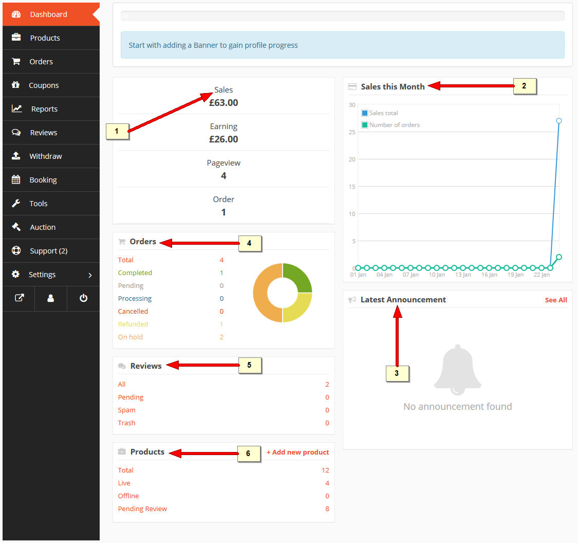
Task: Click the Products briefcase icon in sidebar
Action: [16, 37]
